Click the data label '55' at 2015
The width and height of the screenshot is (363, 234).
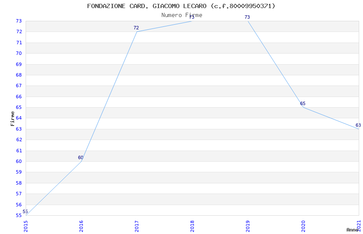pyautogui.click(x=25, y=211)
